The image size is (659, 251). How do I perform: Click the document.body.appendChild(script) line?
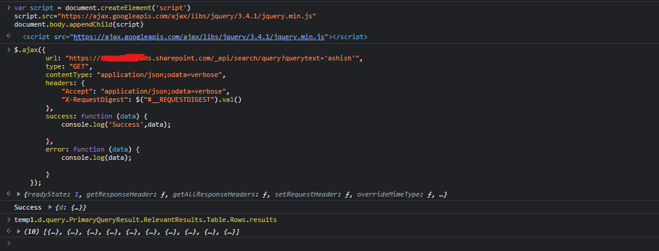tap(79, 24)
